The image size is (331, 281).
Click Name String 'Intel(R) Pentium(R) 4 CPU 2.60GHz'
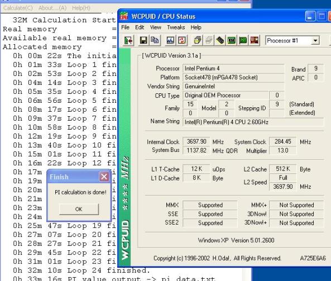coord(253,122)
